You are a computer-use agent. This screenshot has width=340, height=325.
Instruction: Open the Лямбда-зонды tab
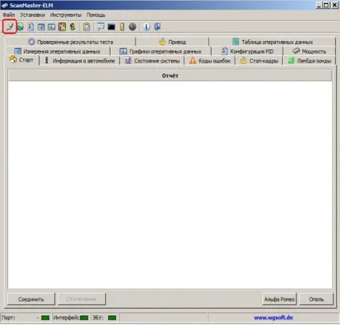310,61
